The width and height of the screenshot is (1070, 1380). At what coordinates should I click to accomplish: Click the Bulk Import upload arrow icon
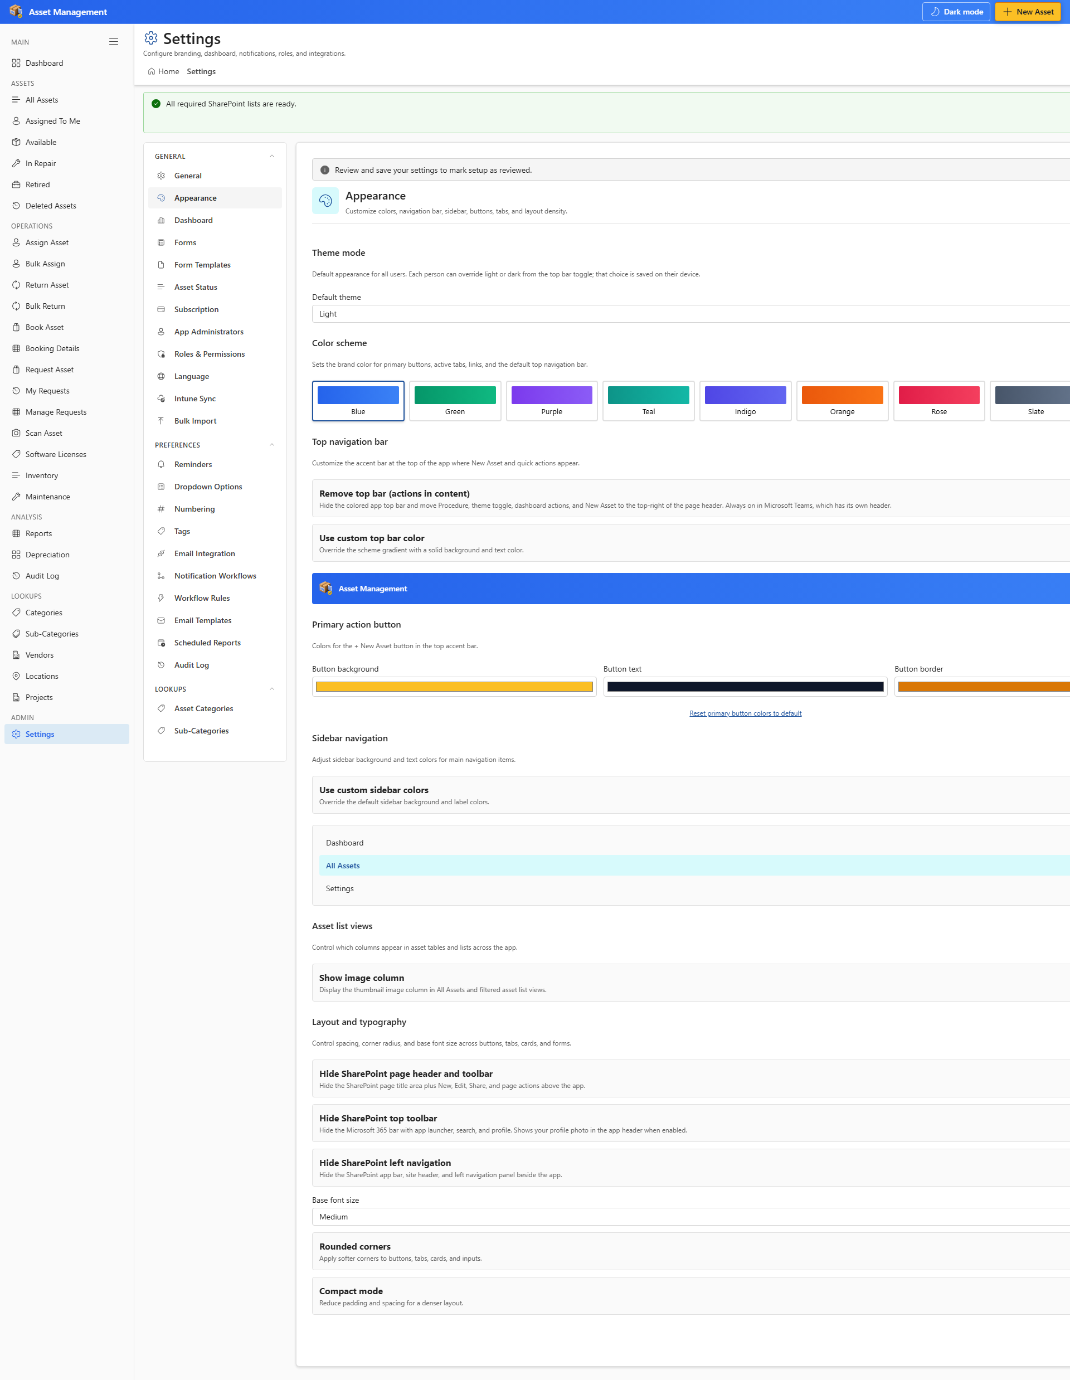[x=161, y=420]
